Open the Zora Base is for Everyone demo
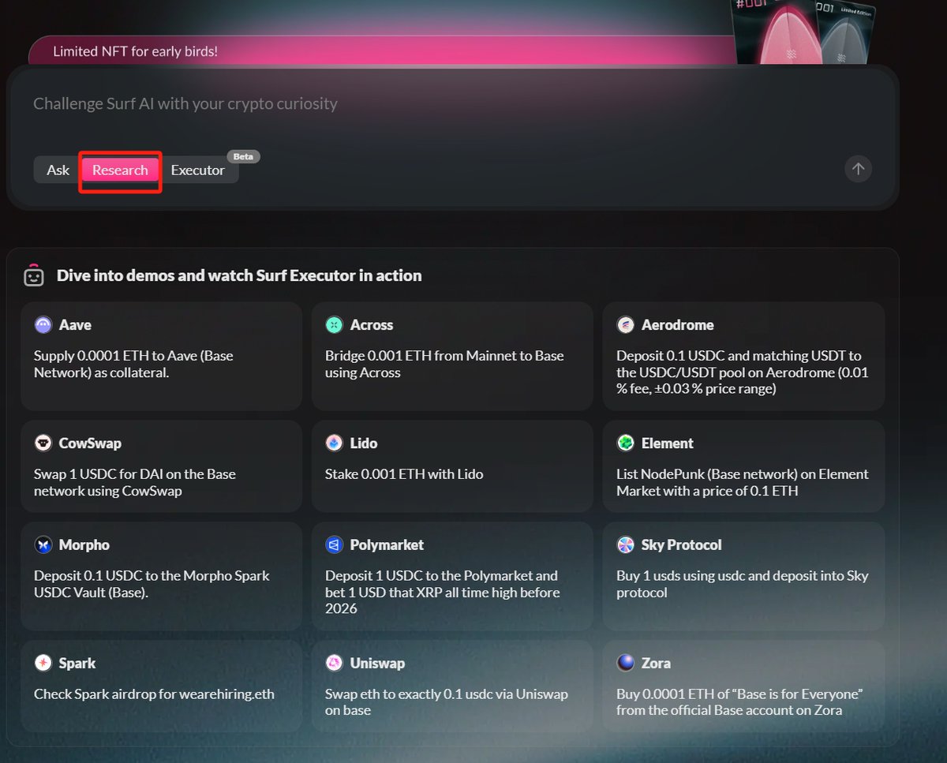This screenshot has width=947, height=763. tap(743, 686)
